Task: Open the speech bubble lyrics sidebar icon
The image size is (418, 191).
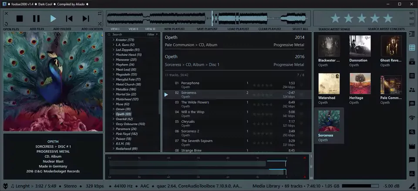Action: point(412,104)
